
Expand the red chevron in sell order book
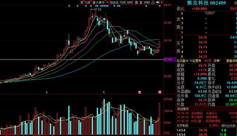pos(210,13)
